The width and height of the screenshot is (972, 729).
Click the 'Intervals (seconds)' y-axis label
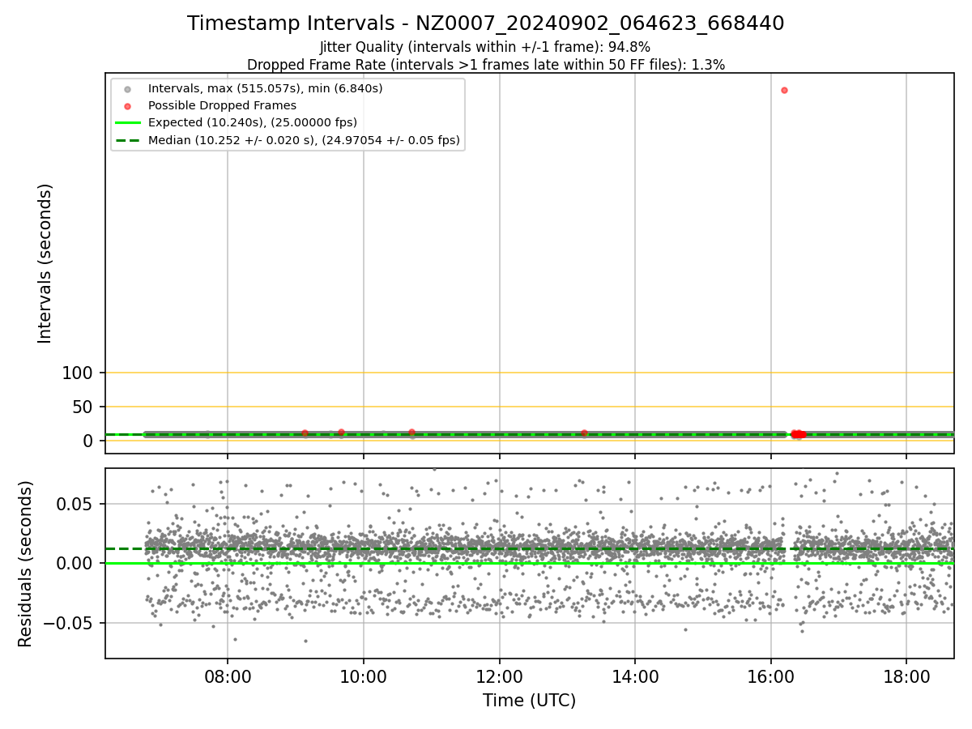click(45, 263)
